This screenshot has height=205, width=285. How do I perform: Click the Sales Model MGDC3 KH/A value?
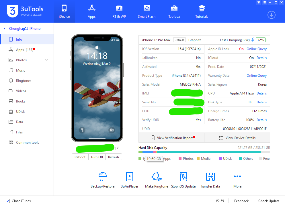click(190, 84)
